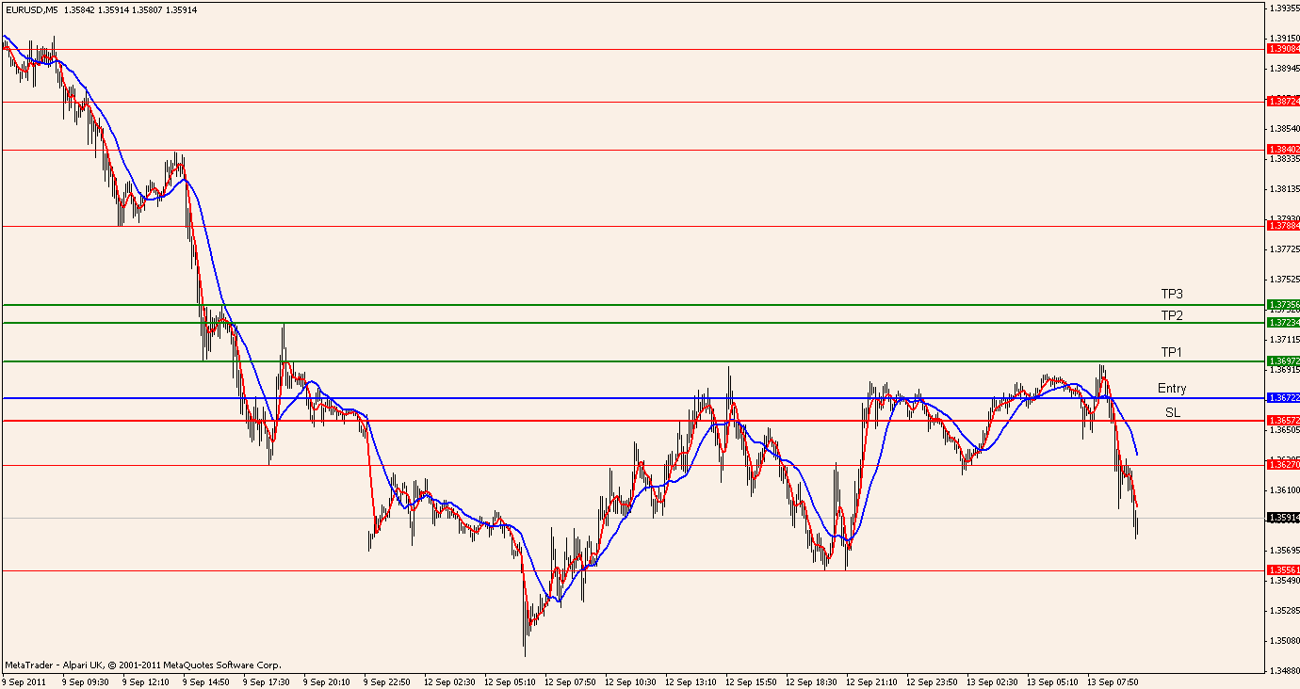
Task: Select the 1.38402 red price tag
Action: coord(1283,149)
